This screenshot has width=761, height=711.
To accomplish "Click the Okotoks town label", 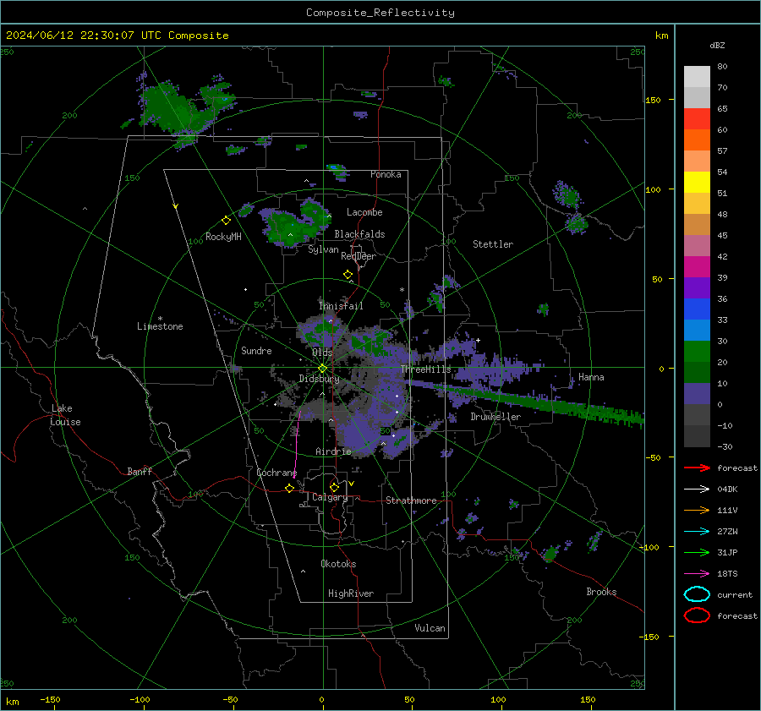I will click(338, 564).
